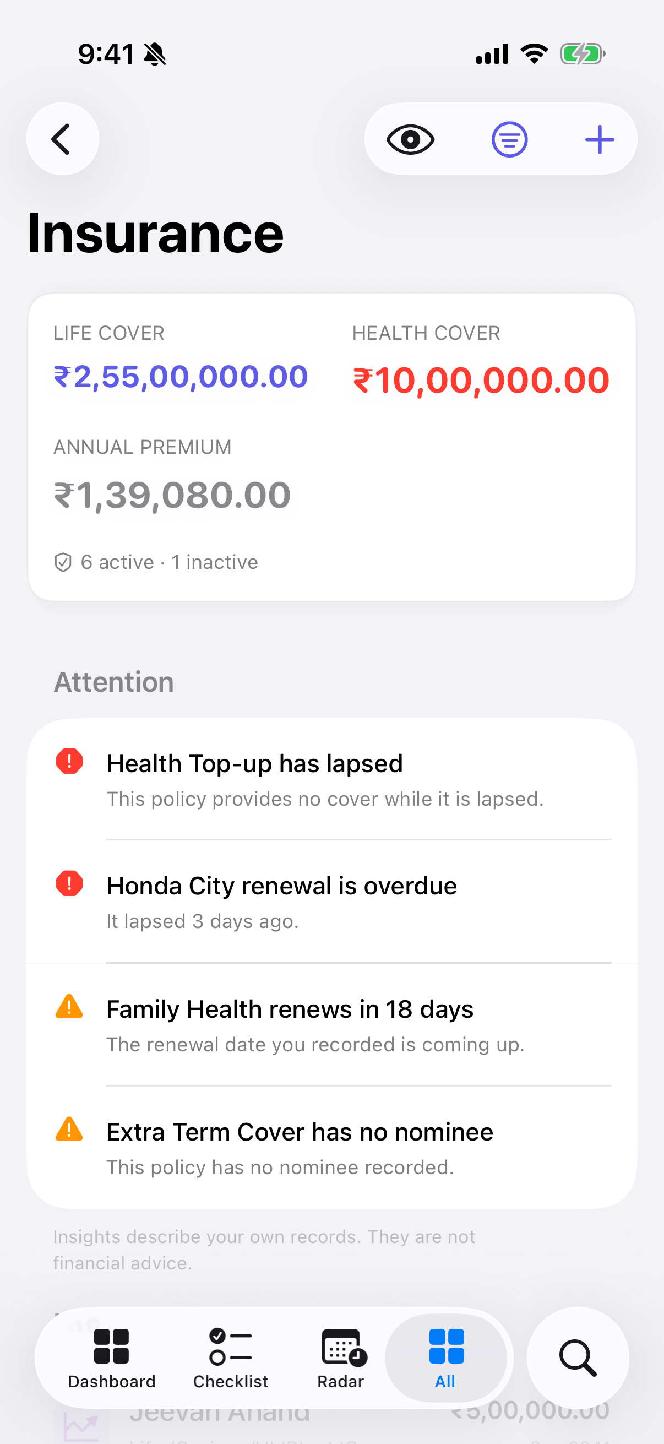Click red alert icon beside Health Top-up

(x=69, y=761)
